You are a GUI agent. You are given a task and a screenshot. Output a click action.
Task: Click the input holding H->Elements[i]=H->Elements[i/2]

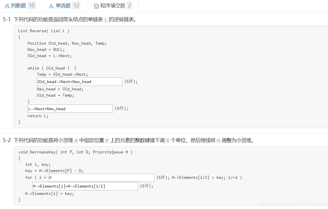pos(85,186)
